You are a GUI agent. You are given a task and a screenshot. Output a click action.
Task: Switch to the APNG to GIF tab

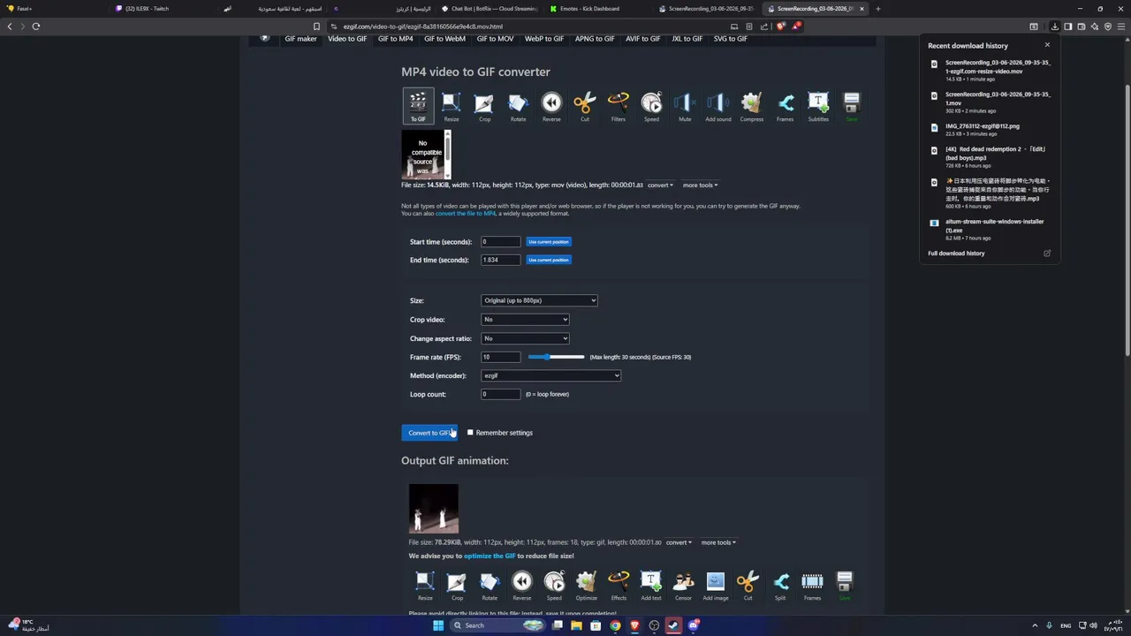pos(595,39)
